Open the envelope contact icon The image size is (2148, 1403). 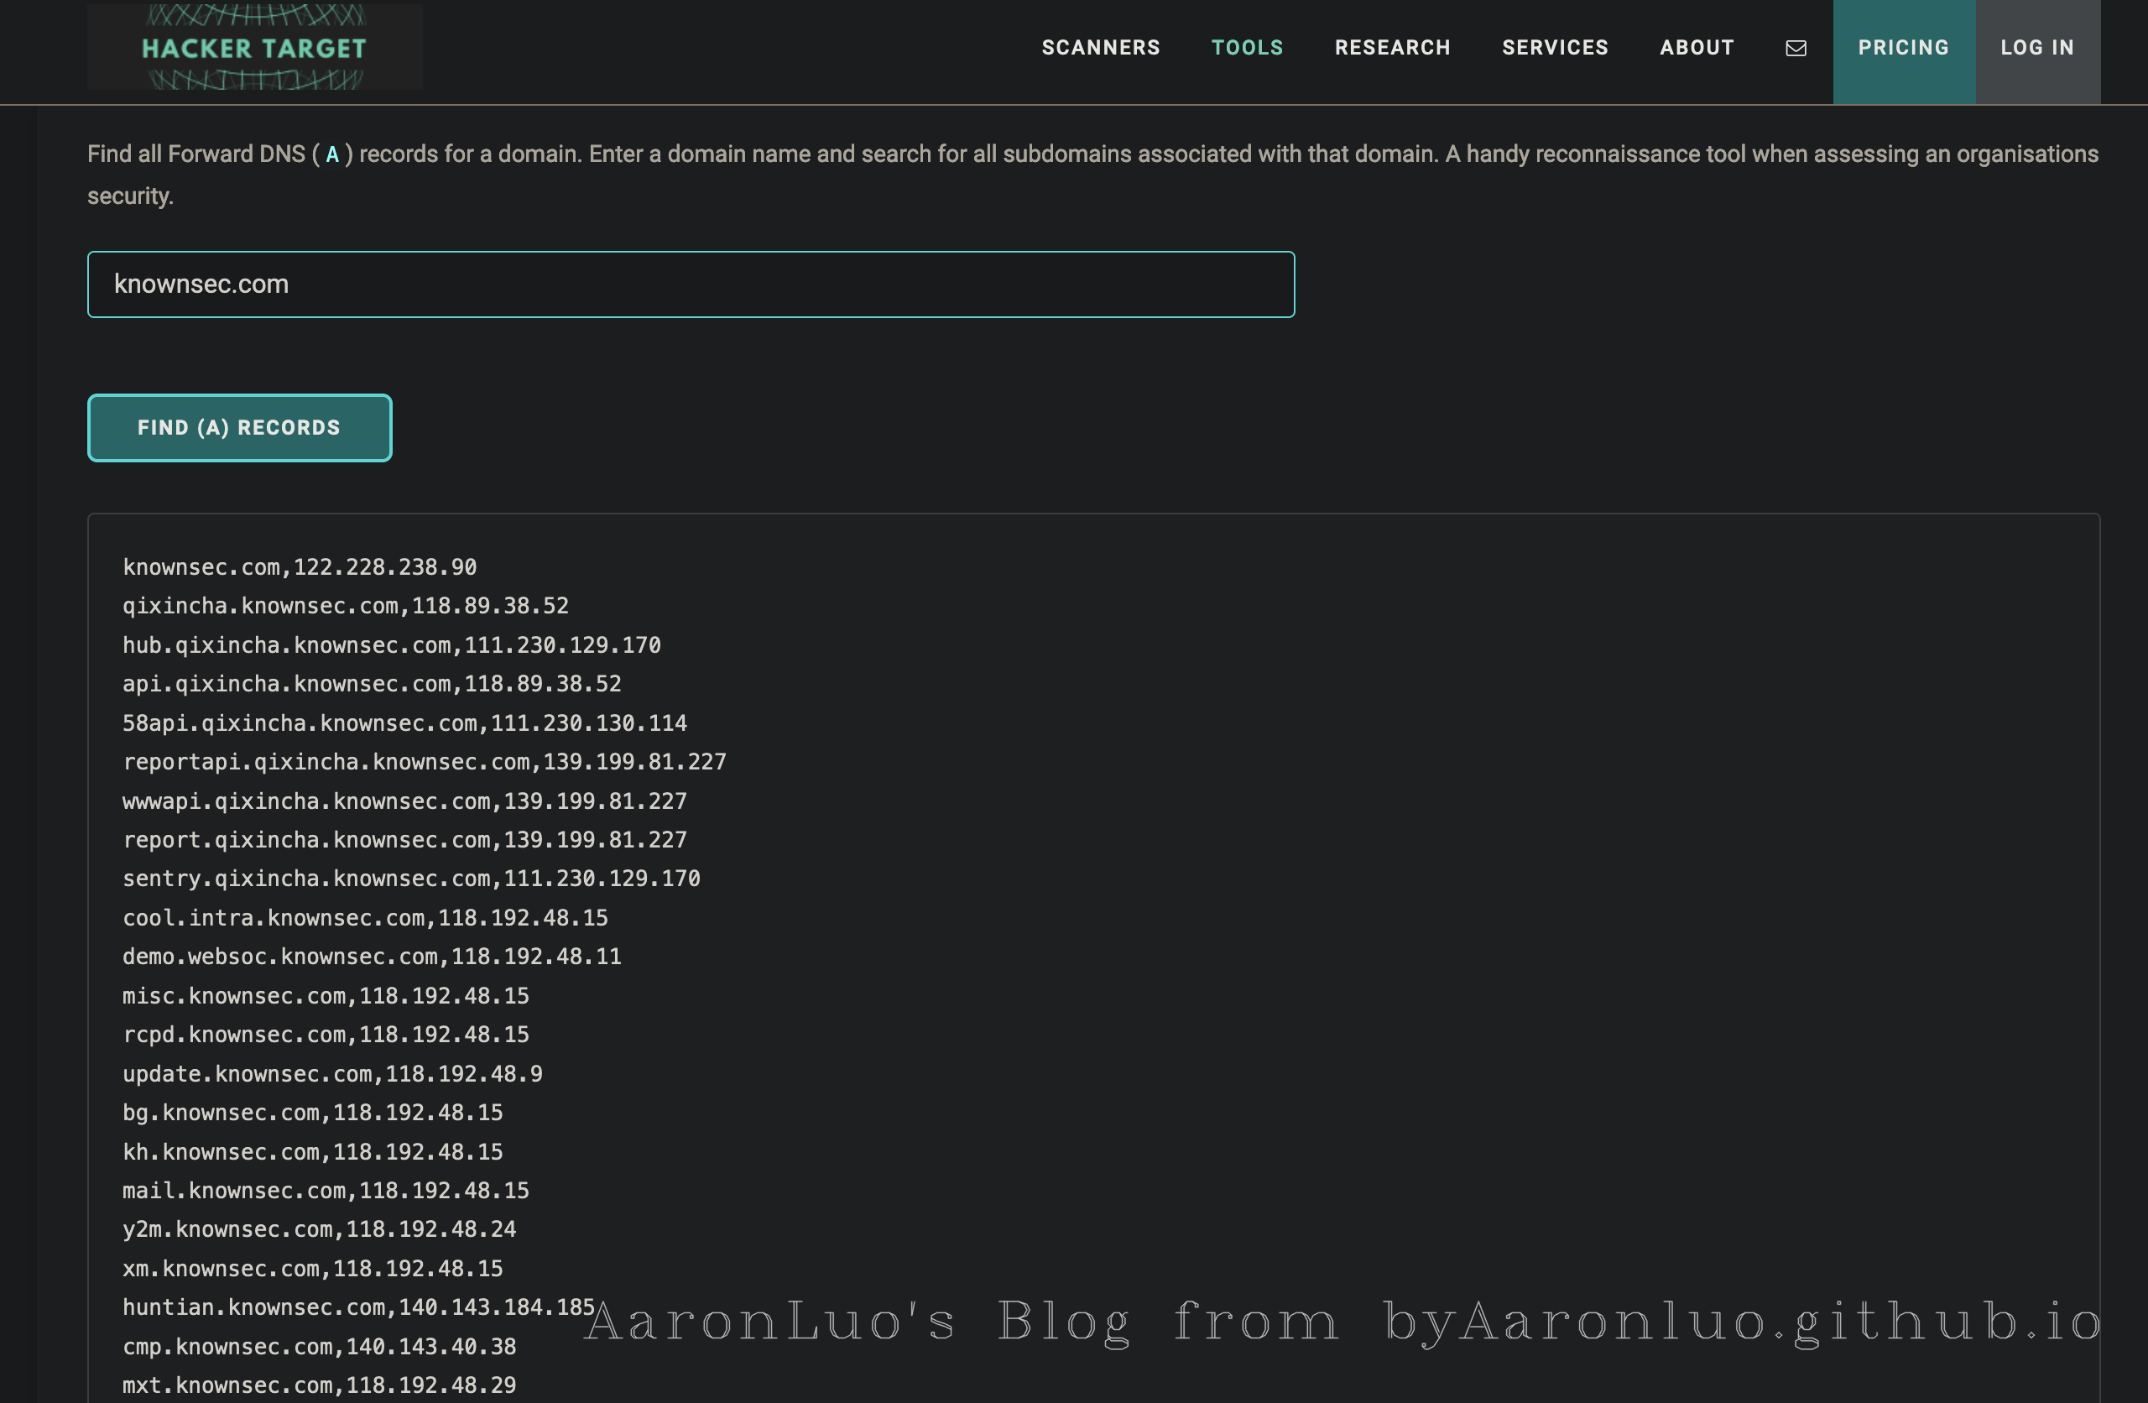click(1796, 48)
